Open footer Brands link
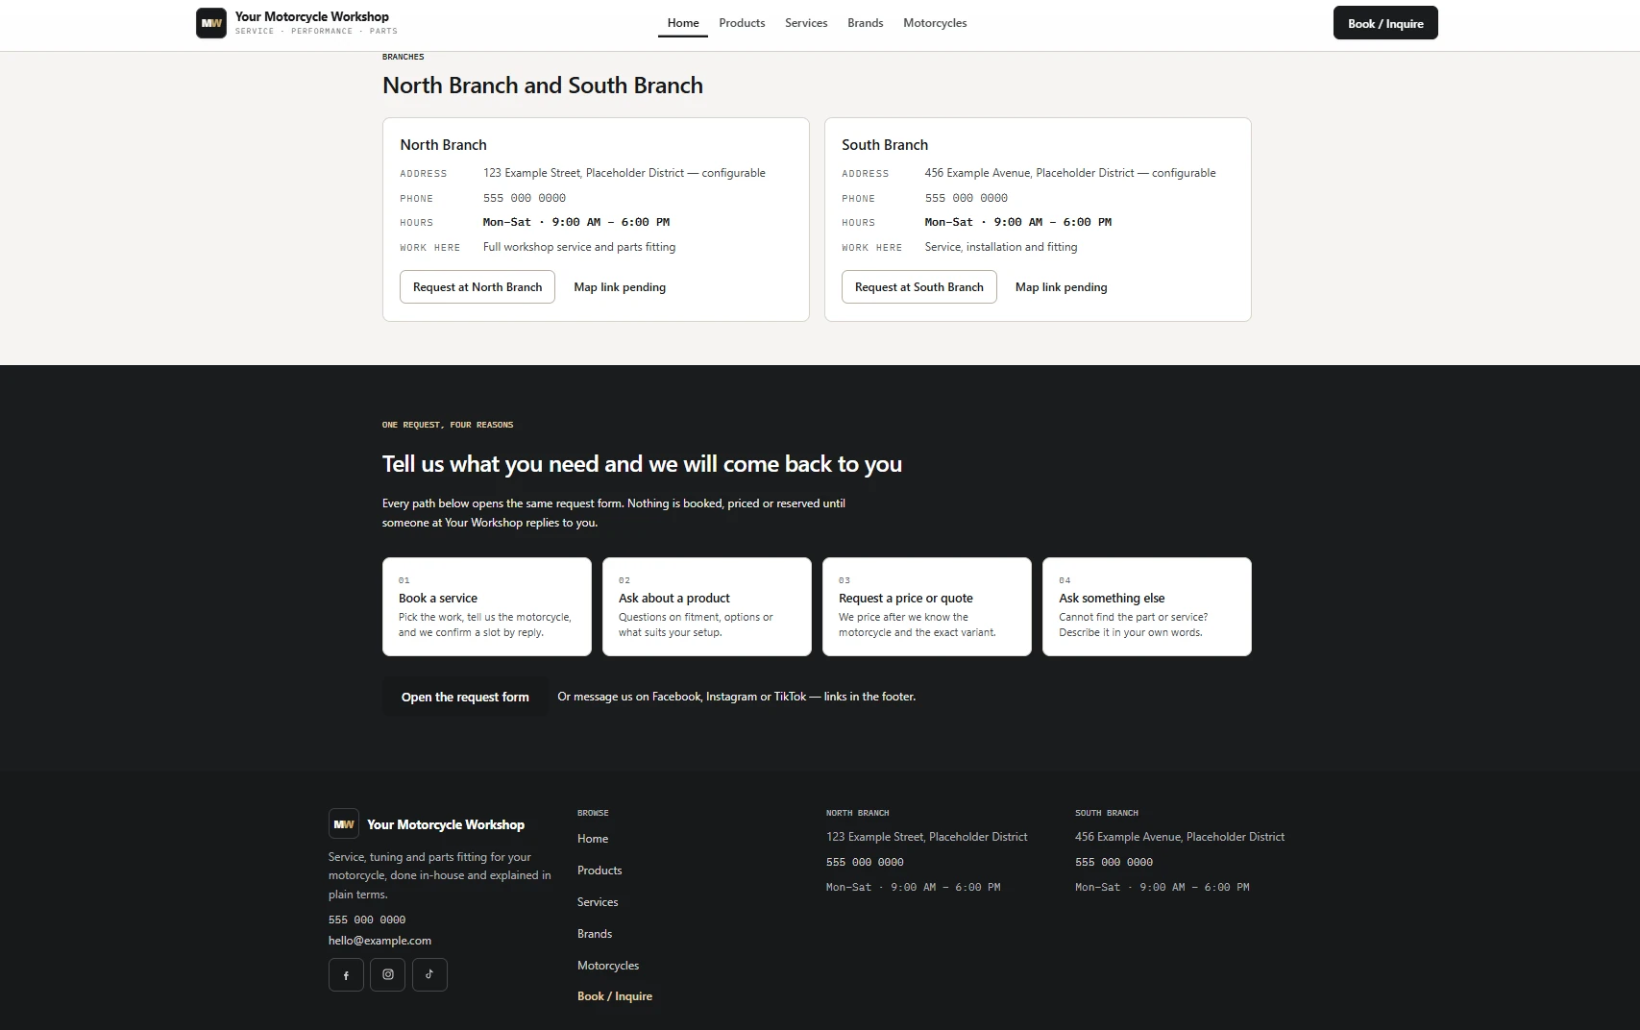Screen dimensions: 1640x1030 coord(595,934)
